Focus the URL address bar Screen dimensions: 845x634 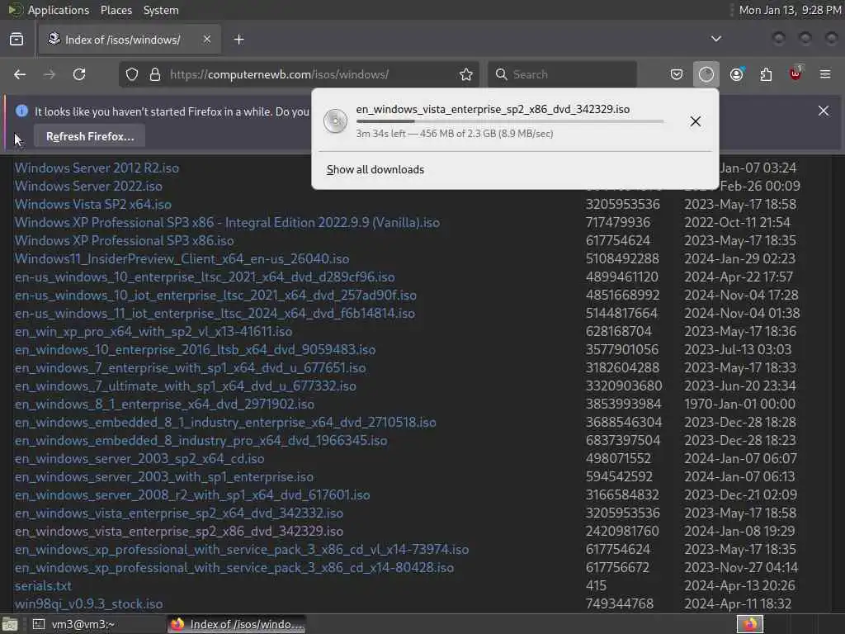pyautogui.click(x=299, y=74)
